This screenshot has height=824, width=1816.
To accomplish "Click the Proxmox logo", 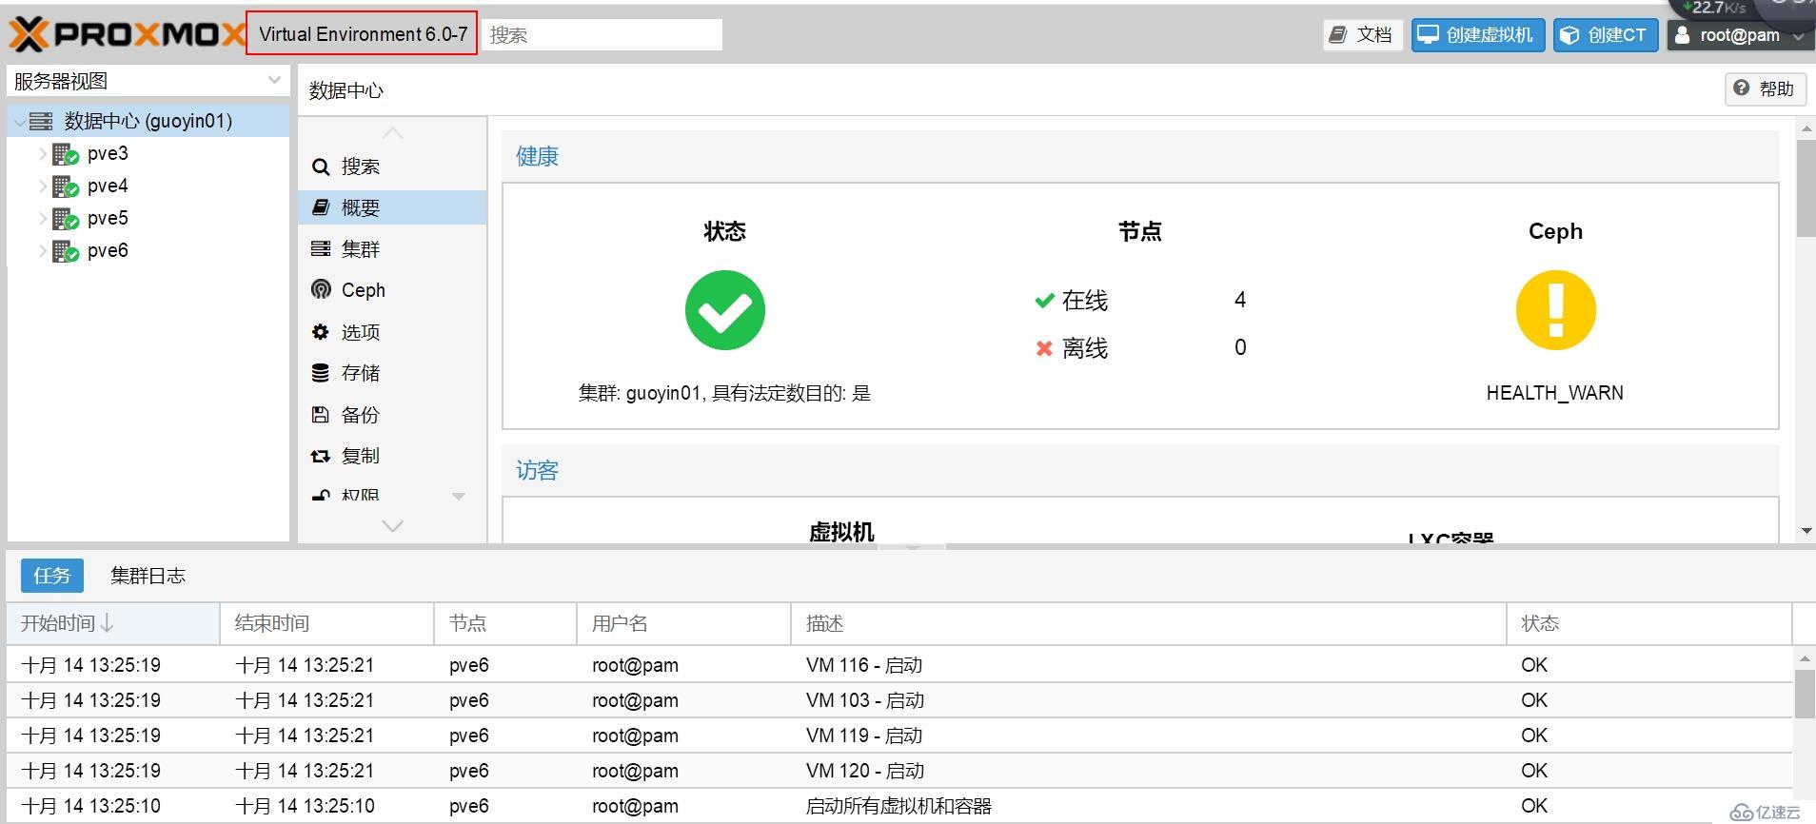I will (x=127, y=35).
